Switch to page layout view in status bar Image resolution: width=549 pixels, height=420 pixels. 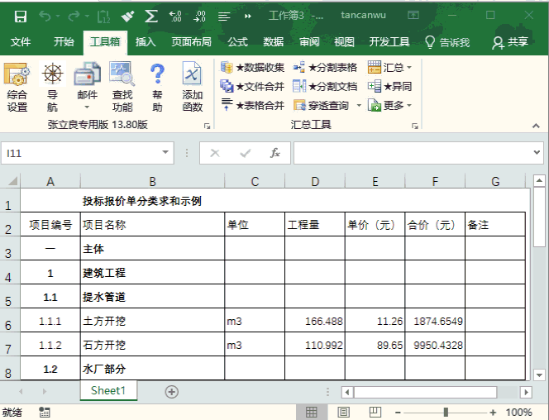tap(343, 412)
